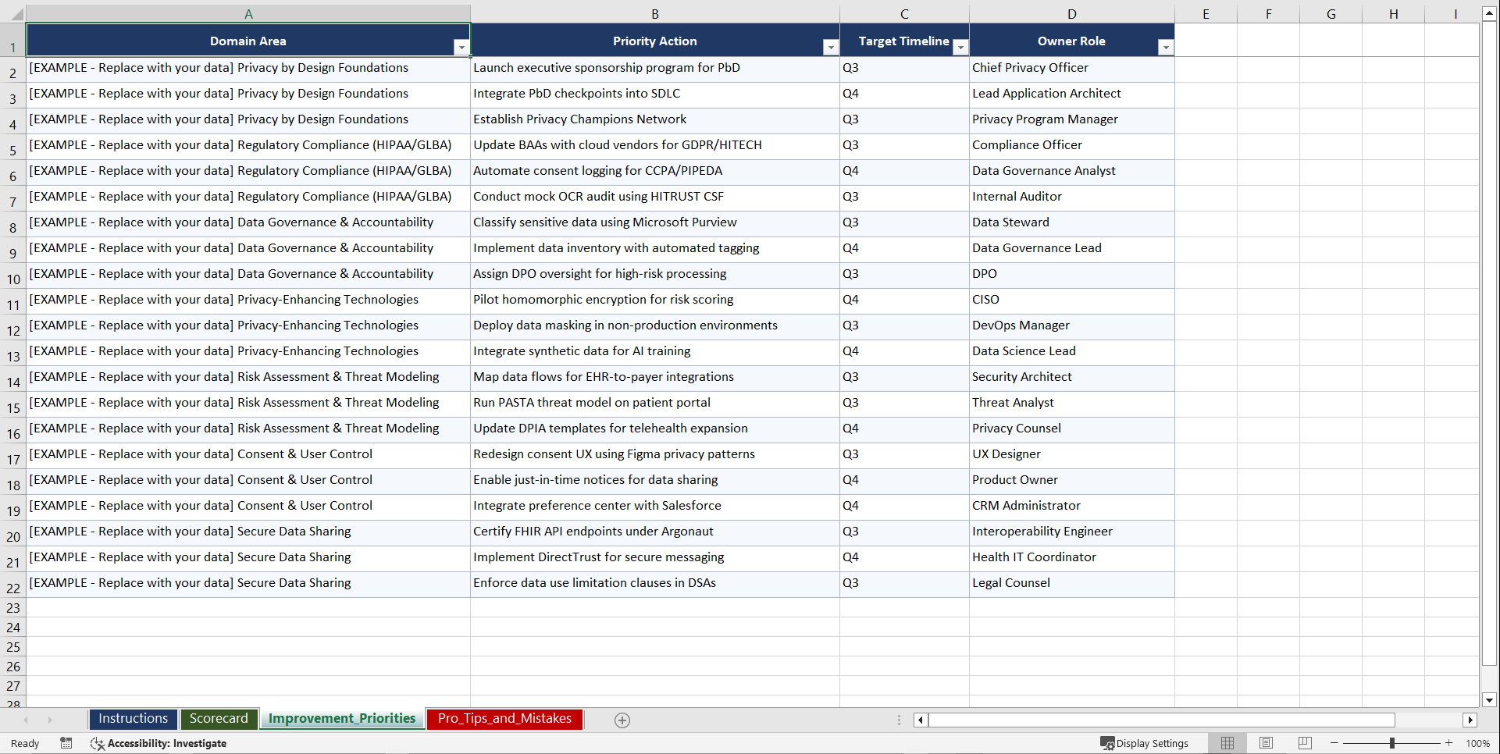The width and height of the screenshot is (1500, 754).
Task: Click the right sheet navigation arrow
Action: (x=50, y=720)
